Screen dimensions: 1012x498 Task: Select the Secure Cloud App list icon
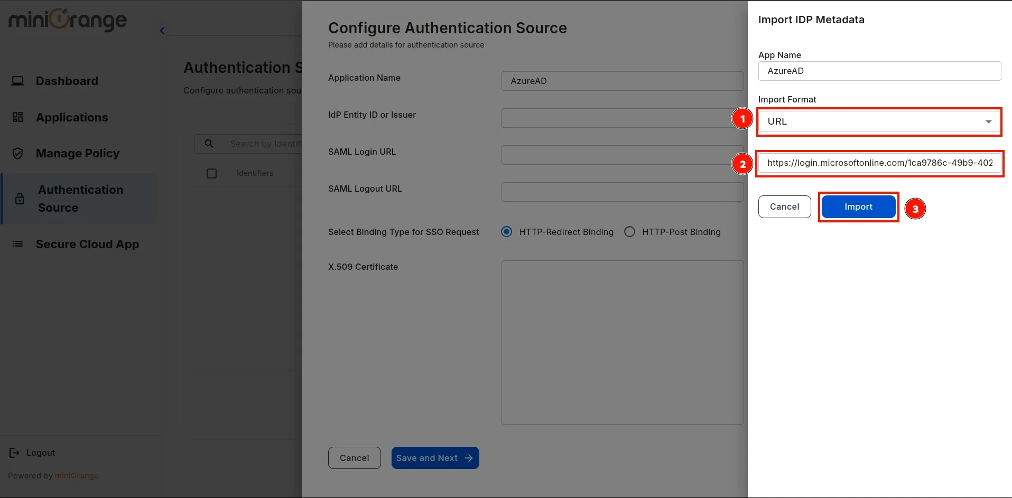point(17,244)
